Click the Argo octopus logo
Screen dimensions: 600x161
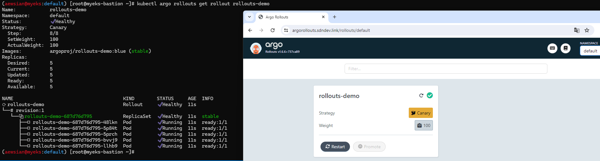[256, 48]
